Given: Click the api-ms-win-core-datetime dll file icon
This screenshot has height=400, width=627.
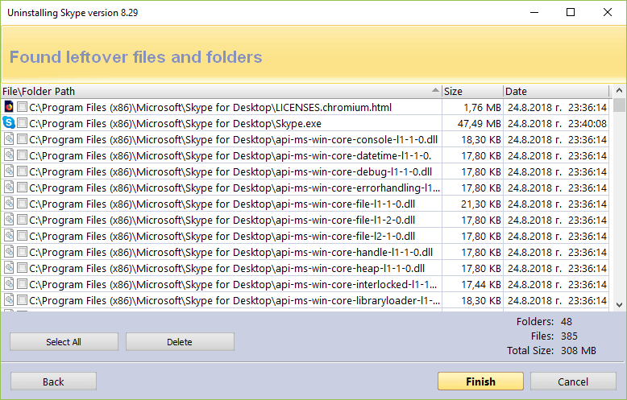Looking at the screenshot, I should (x=9, y=155).
